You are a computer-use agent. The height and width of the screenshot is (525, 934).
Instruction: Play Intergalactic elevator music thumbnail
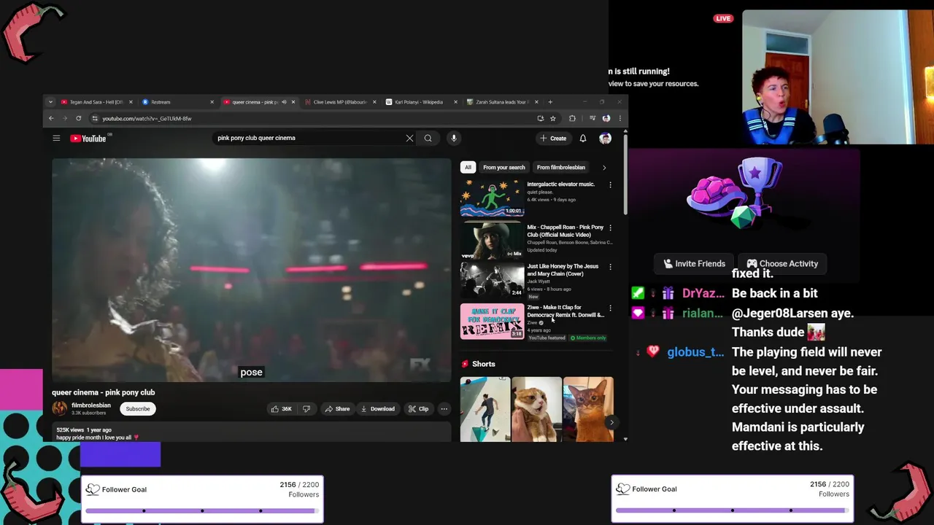(492, 198)
